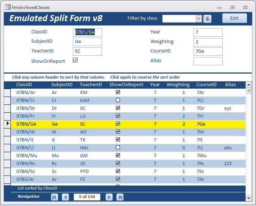Screen dimensions: 256x206
Task: Enable ShowOnReport for row 07BN/Ll
Action: (118, 148)
